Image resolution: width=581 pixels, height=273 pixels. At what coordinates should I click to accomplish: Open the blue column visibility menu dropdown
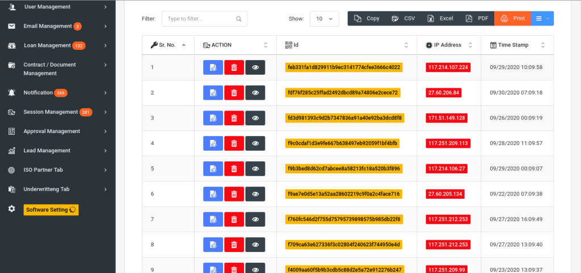click(542, 19)
